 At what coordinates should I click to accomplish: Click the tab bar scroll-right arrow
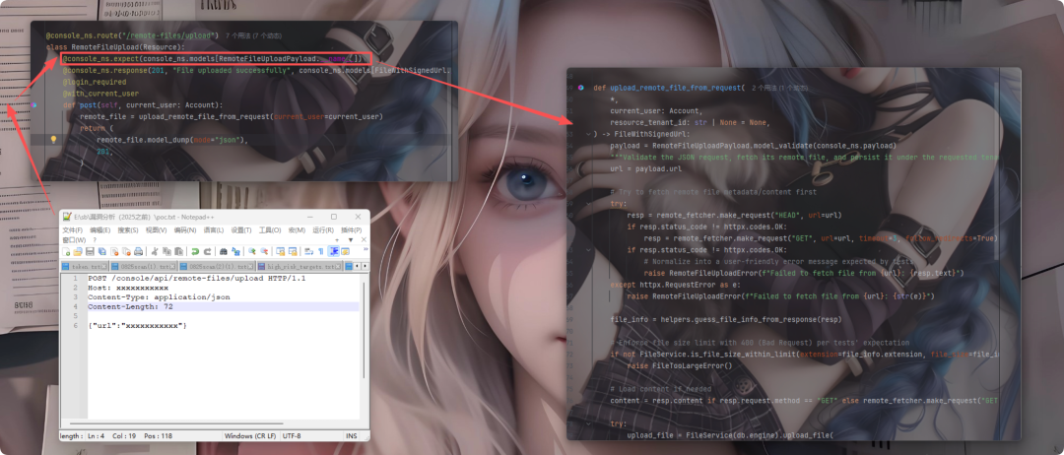click(x=366, y=266)
